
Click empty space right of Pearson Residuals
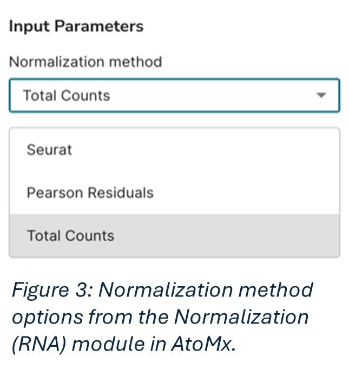pyautogui.click(x=243, y=193)
